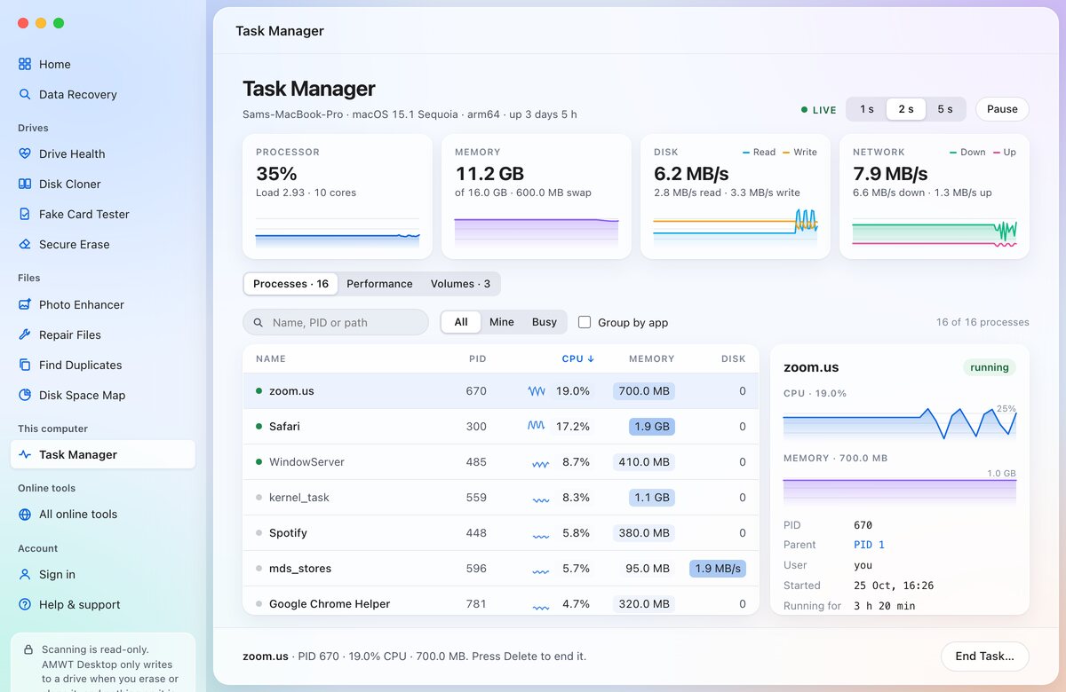Image resolution: width=1066 pixels, height=692 pixels.
Task: Set refresh interval to 5 s
Action: pos(945,109)
